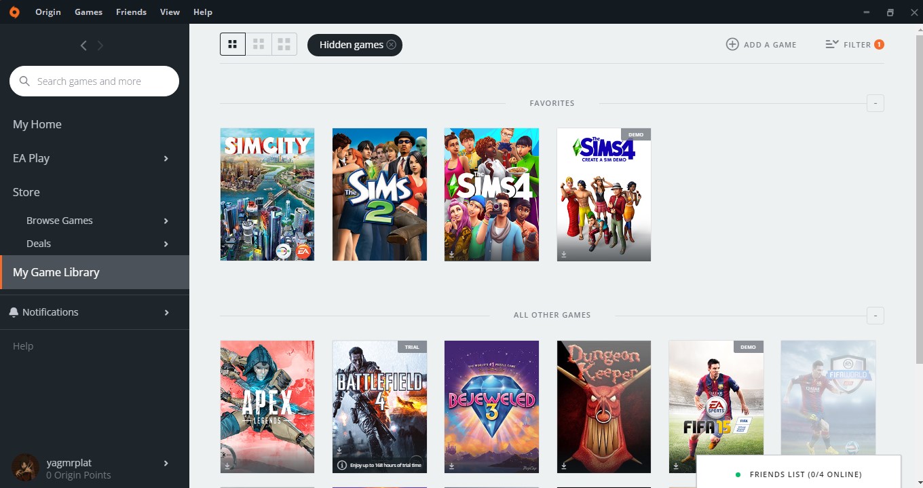Click the Origin logo icon
The image size is (923, 488).
(14, 12)
